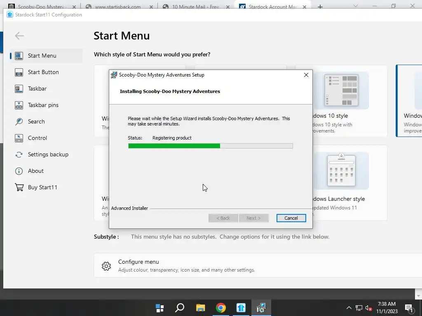The width and height of the screenshot is (422, 316).
Task: Click the Stardock Start11 title bar icon
Action: click(x=10, y=14)
